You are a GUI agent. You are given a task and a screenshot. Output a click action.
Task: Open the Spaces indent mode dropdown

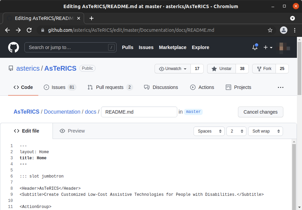209,131
